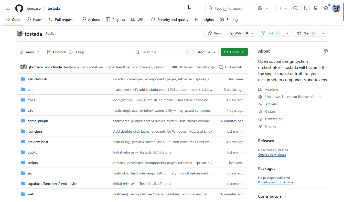Expand the fork options dropdown arrow
This screenshot has width=344, height=202.
pos(287,33)
